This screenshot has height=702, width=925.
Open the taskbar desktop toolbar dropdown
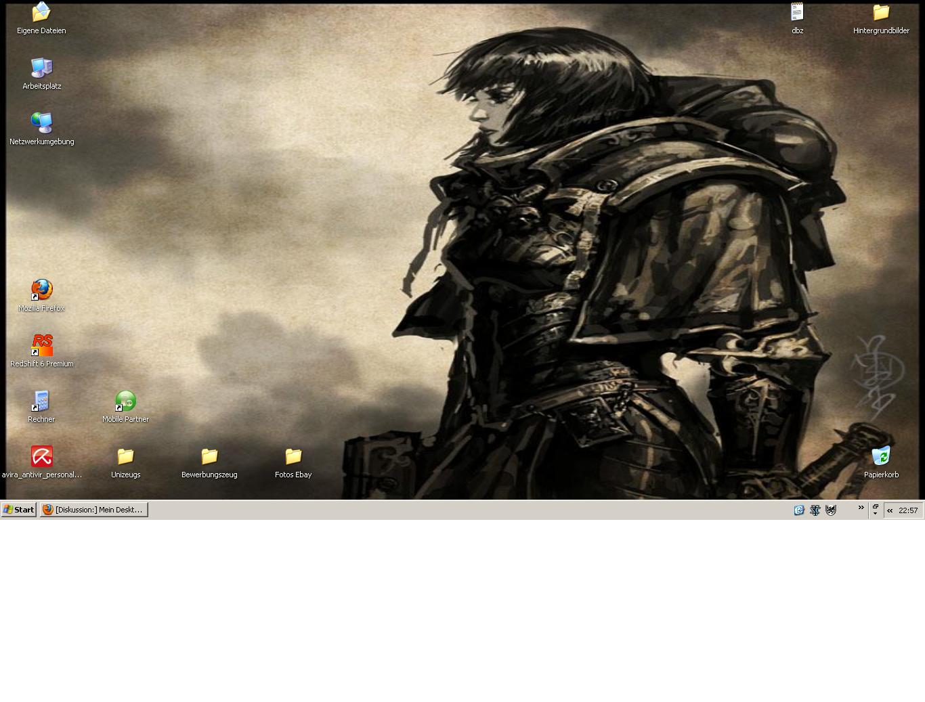[x=875, y=510]
